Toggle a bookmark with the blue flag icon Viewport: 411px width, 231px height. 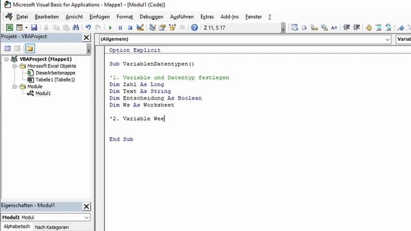tap(401, 27)
